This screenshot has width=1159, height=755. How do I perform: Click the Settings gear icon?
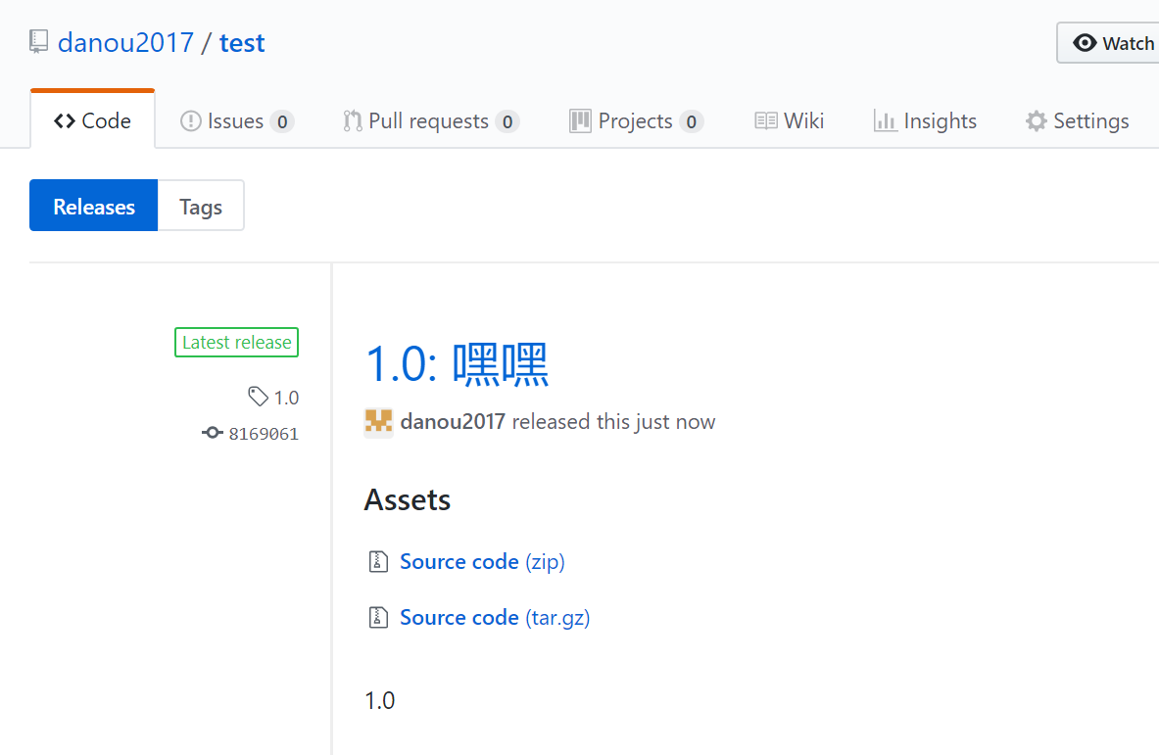tap(1036, 121)
